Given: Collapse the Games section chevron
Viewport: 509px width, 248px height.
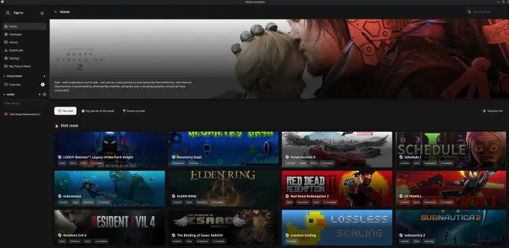Looking at the screenshot, I should point(4,94).
